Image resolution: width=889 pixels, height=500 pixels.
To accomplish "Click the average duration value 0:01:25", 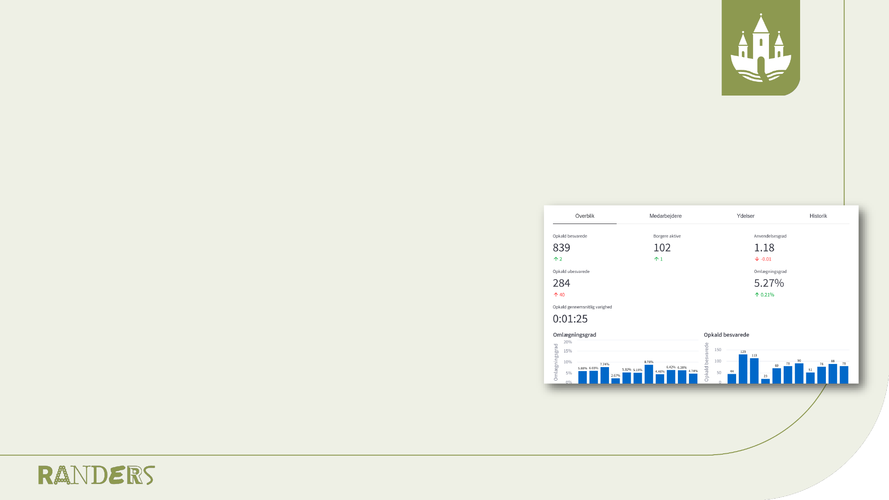I will click(x=570, y=319).
